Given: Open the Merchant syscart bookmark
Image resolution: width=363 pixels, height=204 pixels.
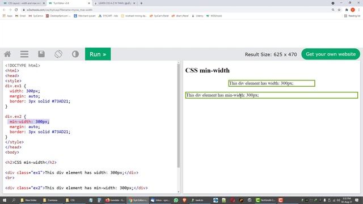Looking at the screenshot, I should pyautogui.click(x=85, y=16).
